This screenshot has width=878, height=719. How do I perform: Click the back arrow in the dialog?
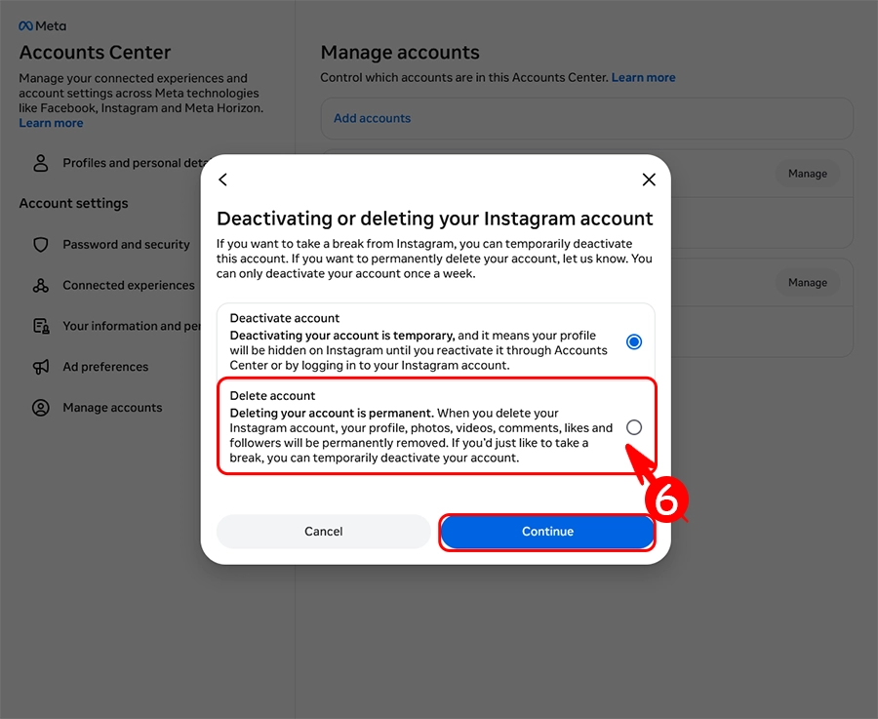pos(222,180)
